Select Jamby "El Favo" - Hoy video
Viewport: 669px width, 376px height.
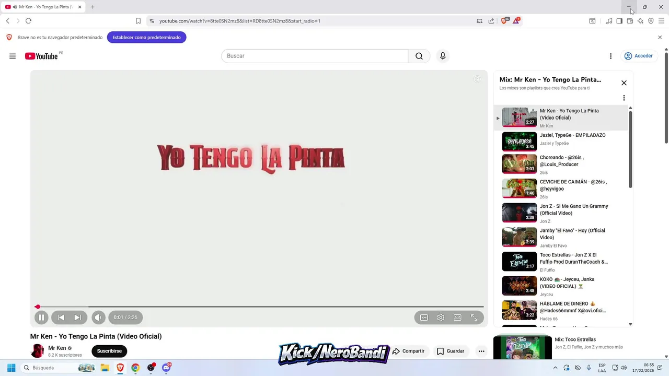[561, 238]
